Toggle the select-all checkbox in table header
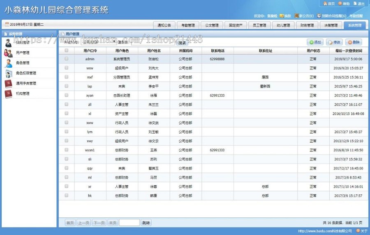The width and height of the screenshot is (370, 235). [67, 50]
